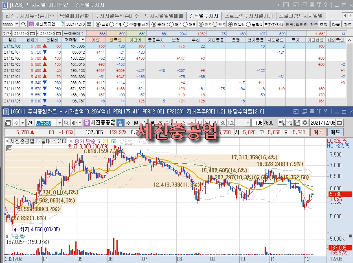Click the 전 button in chart toolbar

coord(30,123)
